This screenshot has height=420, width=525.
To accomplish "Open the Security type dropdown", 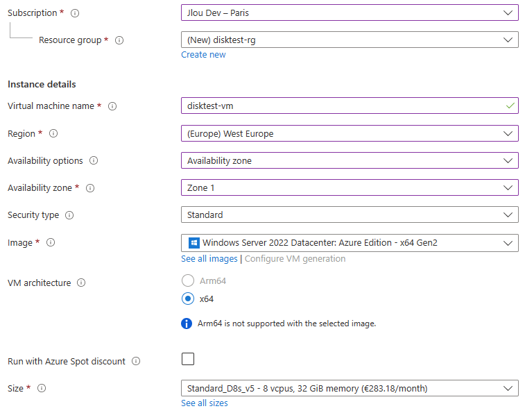I will coord(350,215).
